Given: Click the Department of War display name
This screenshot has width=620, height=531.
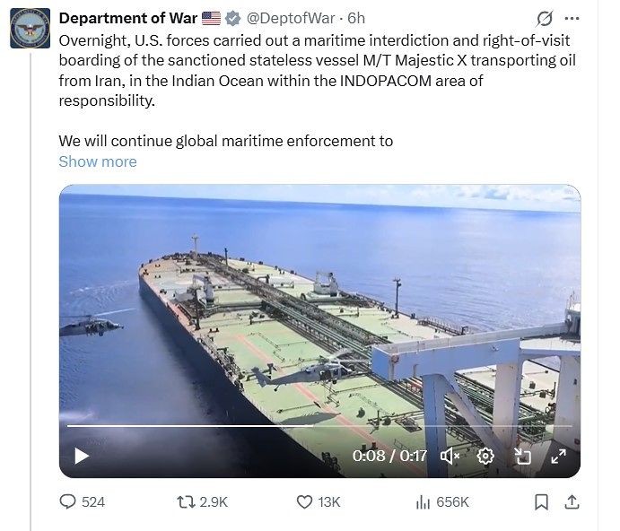Looking at the screenshot, I should [x=127, y=18].
